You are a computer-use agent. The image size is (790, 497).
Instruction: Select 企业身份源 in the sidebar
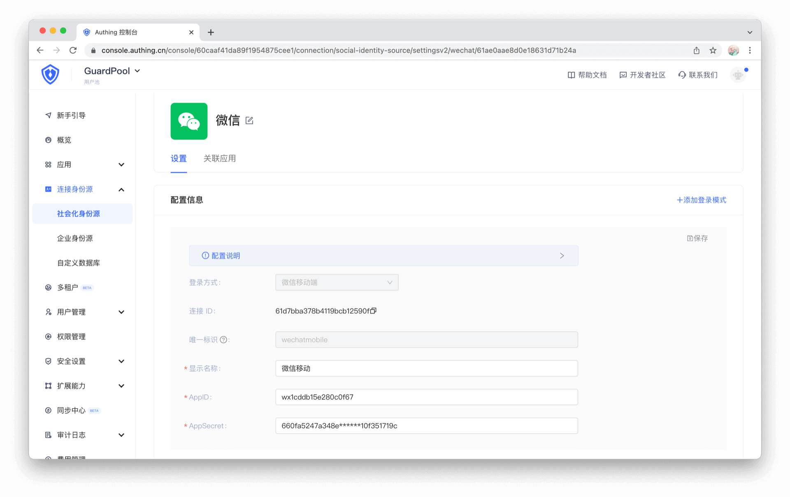(x=75, y=238)
